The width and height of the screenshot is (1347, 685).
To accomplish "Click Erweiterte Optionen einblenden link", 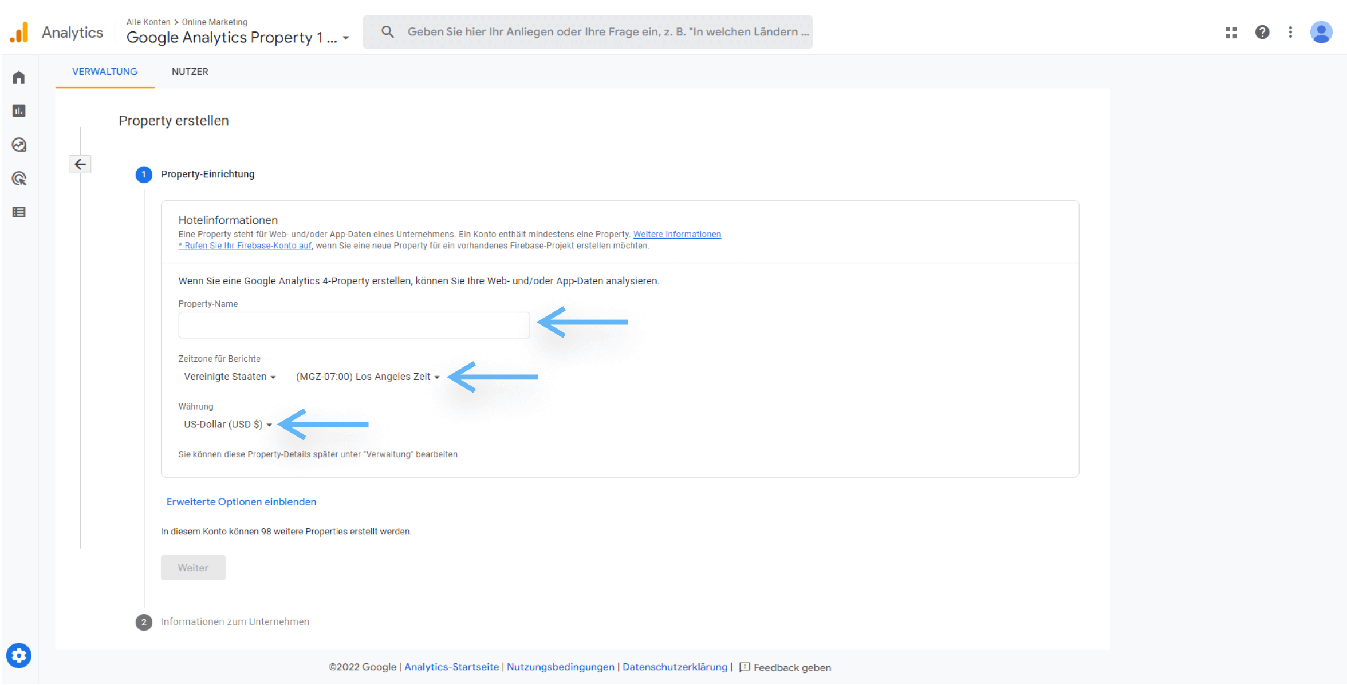I will coord(241,502).
